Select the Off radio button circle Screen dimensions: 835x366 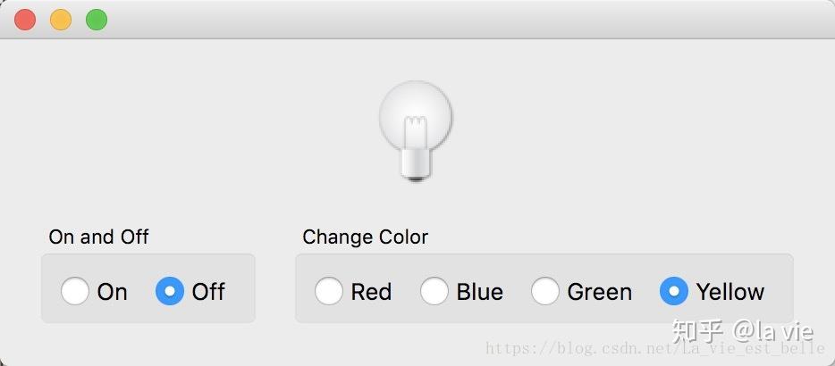pos(170,291)
